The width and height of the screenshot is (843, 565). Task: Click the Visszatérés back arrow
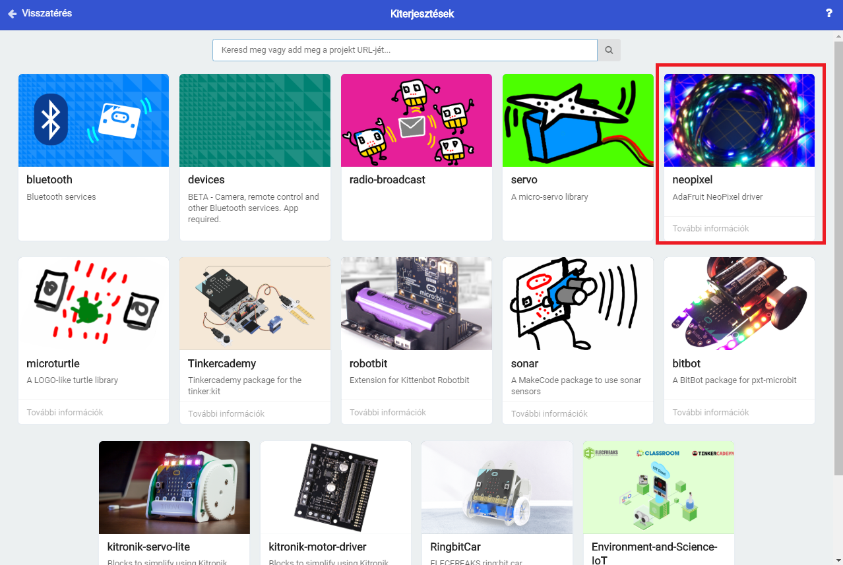pos(12,14)
